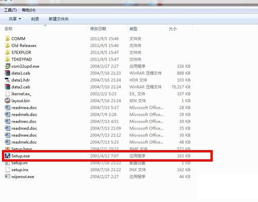Select readmeb.doc Word document icon
The height and width of the screenshot is (202, 258).
8,114
